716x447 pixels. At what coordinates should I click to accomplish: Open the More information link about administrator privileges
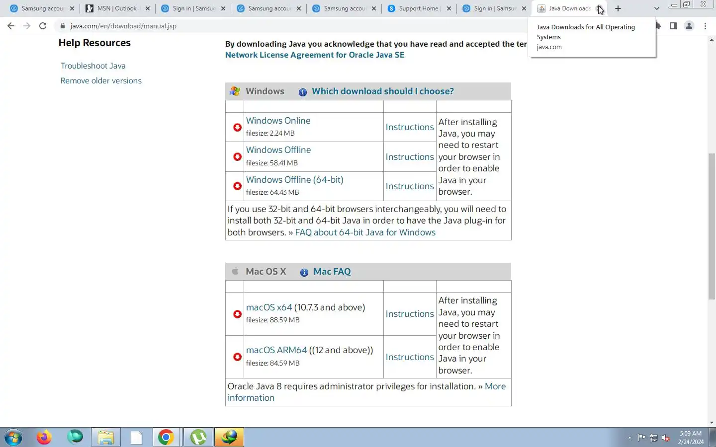366,392
